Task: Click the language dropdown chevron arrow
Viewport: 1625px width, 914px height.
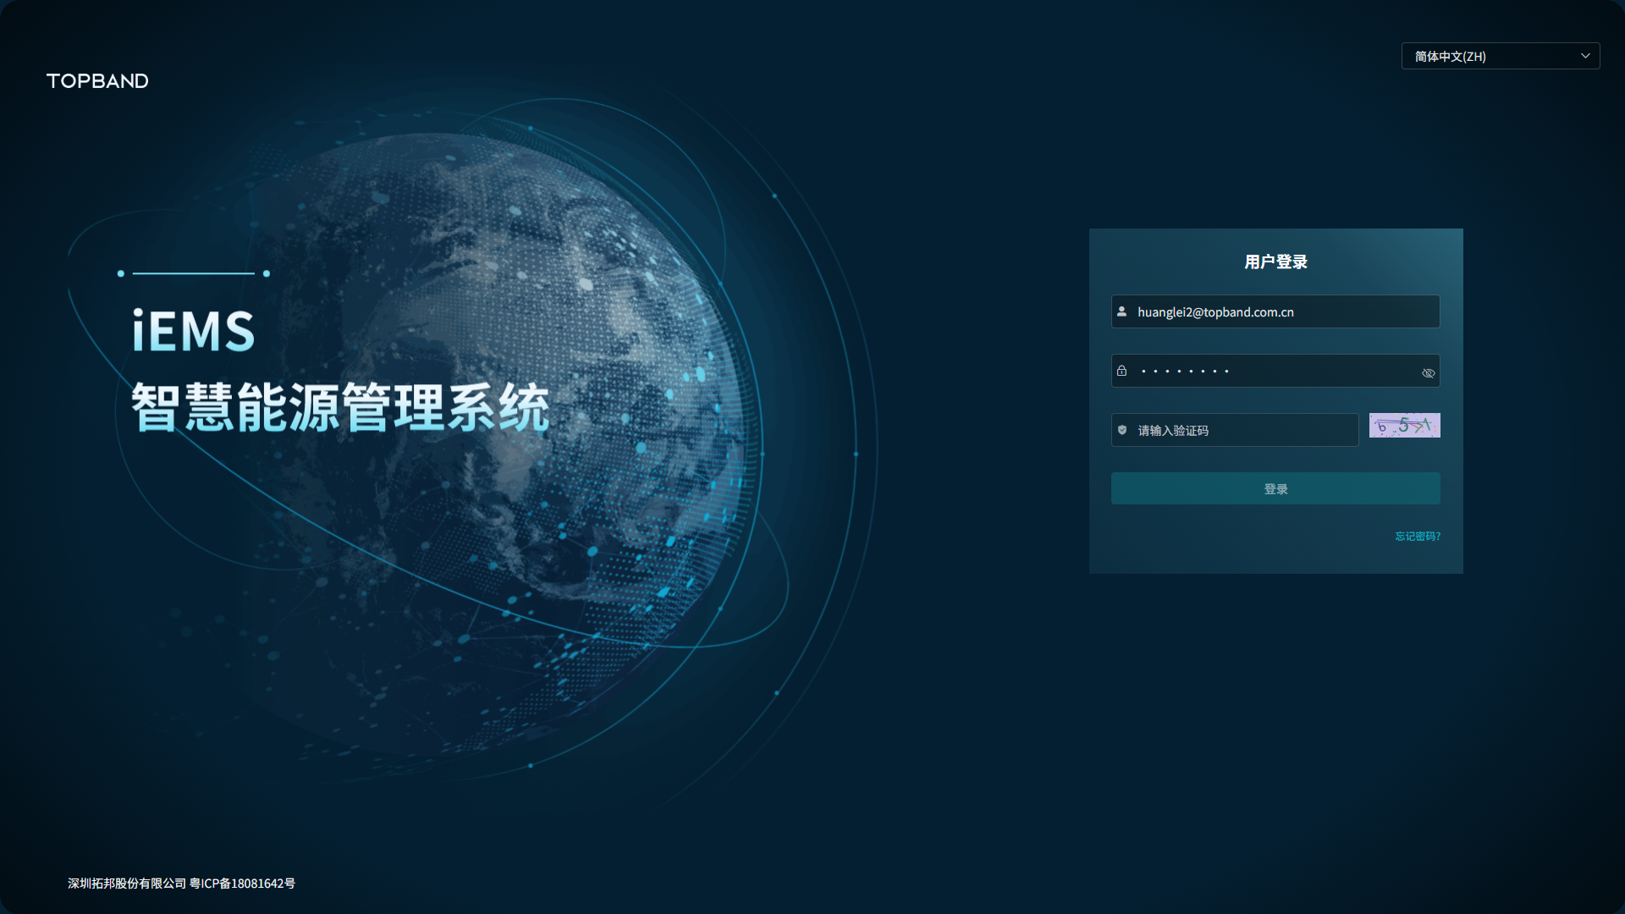Action: (1585, 56)
